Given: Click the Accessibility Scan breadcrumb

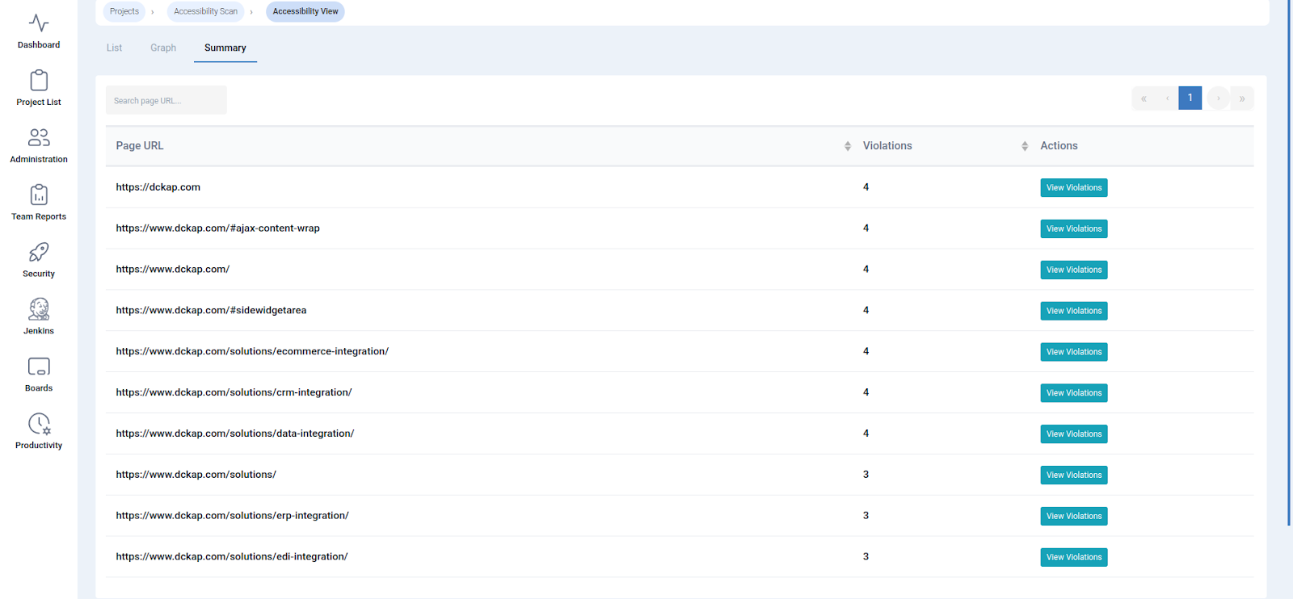Looking at the screenshot, I should coord(205,11).
